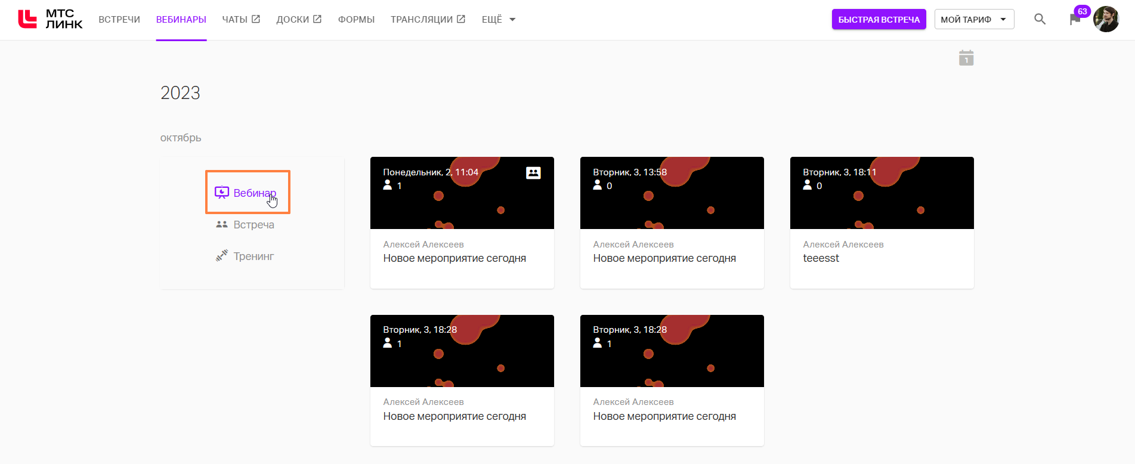The width and height of the screenshot is (1135, 464).
Task: Open the search magnifier icon
Action: [x=1040, y=19]
